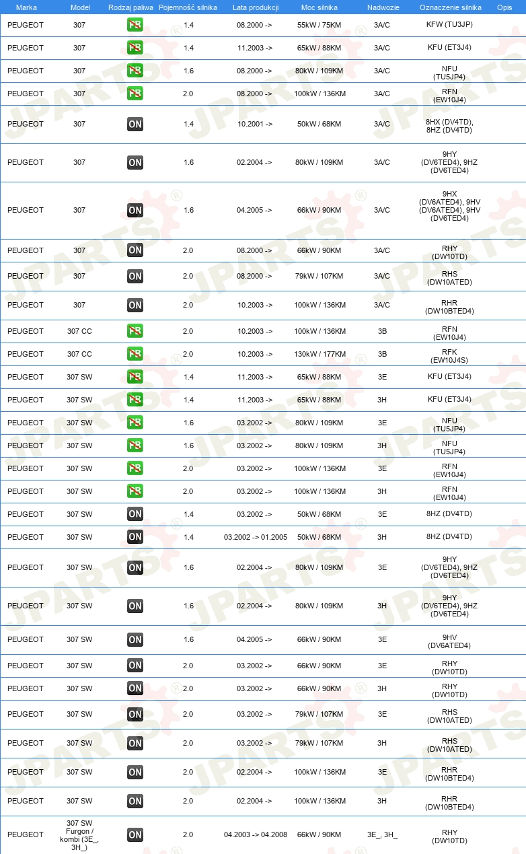The image size is (526, 854).
Task: Select PEUGEOT cell in Furgon / kombi row
Action: click(x=26, y=834)
